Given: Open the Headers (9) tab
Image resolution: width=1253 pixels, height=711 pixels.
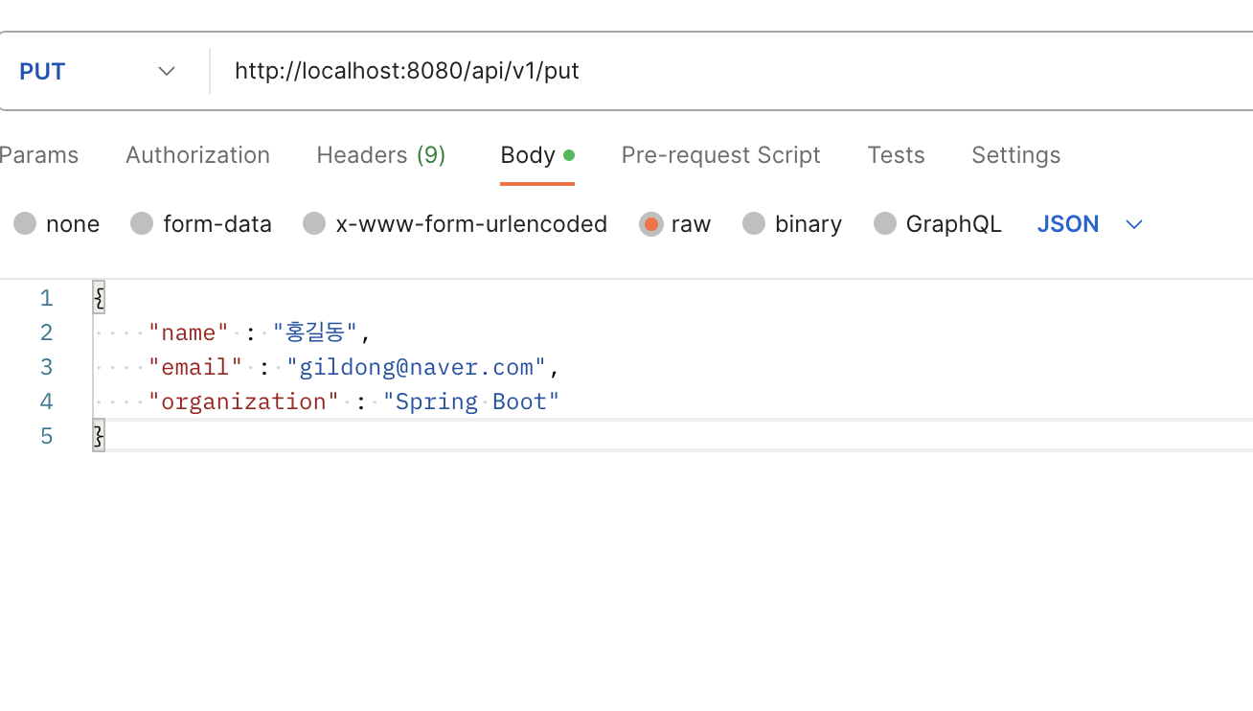Looking at the screenshot, I should coord(381,155).
